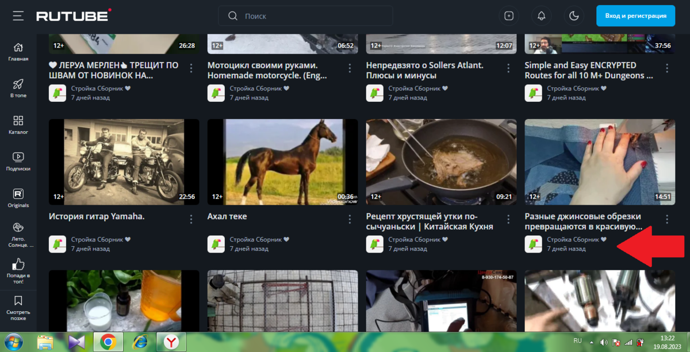
Task: Open title Simple and Easy ENCRYPTED Routes
Action: coord(589,70)
